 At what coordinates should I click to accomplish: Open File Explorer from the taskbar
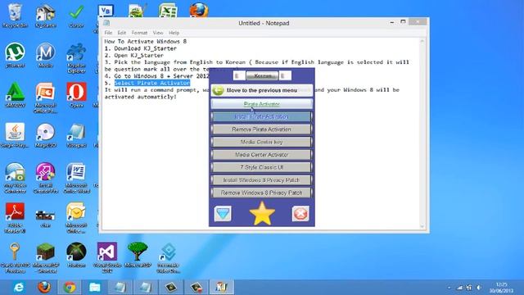(x=95, y=288)
